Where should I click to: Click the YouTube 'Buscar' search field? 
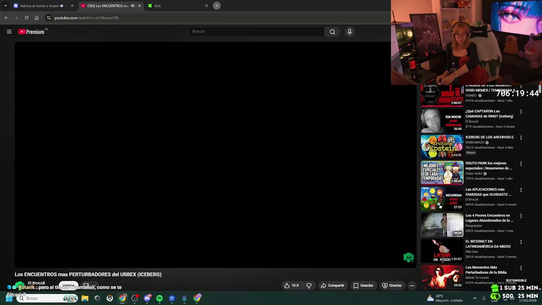[x=257, y=31]
